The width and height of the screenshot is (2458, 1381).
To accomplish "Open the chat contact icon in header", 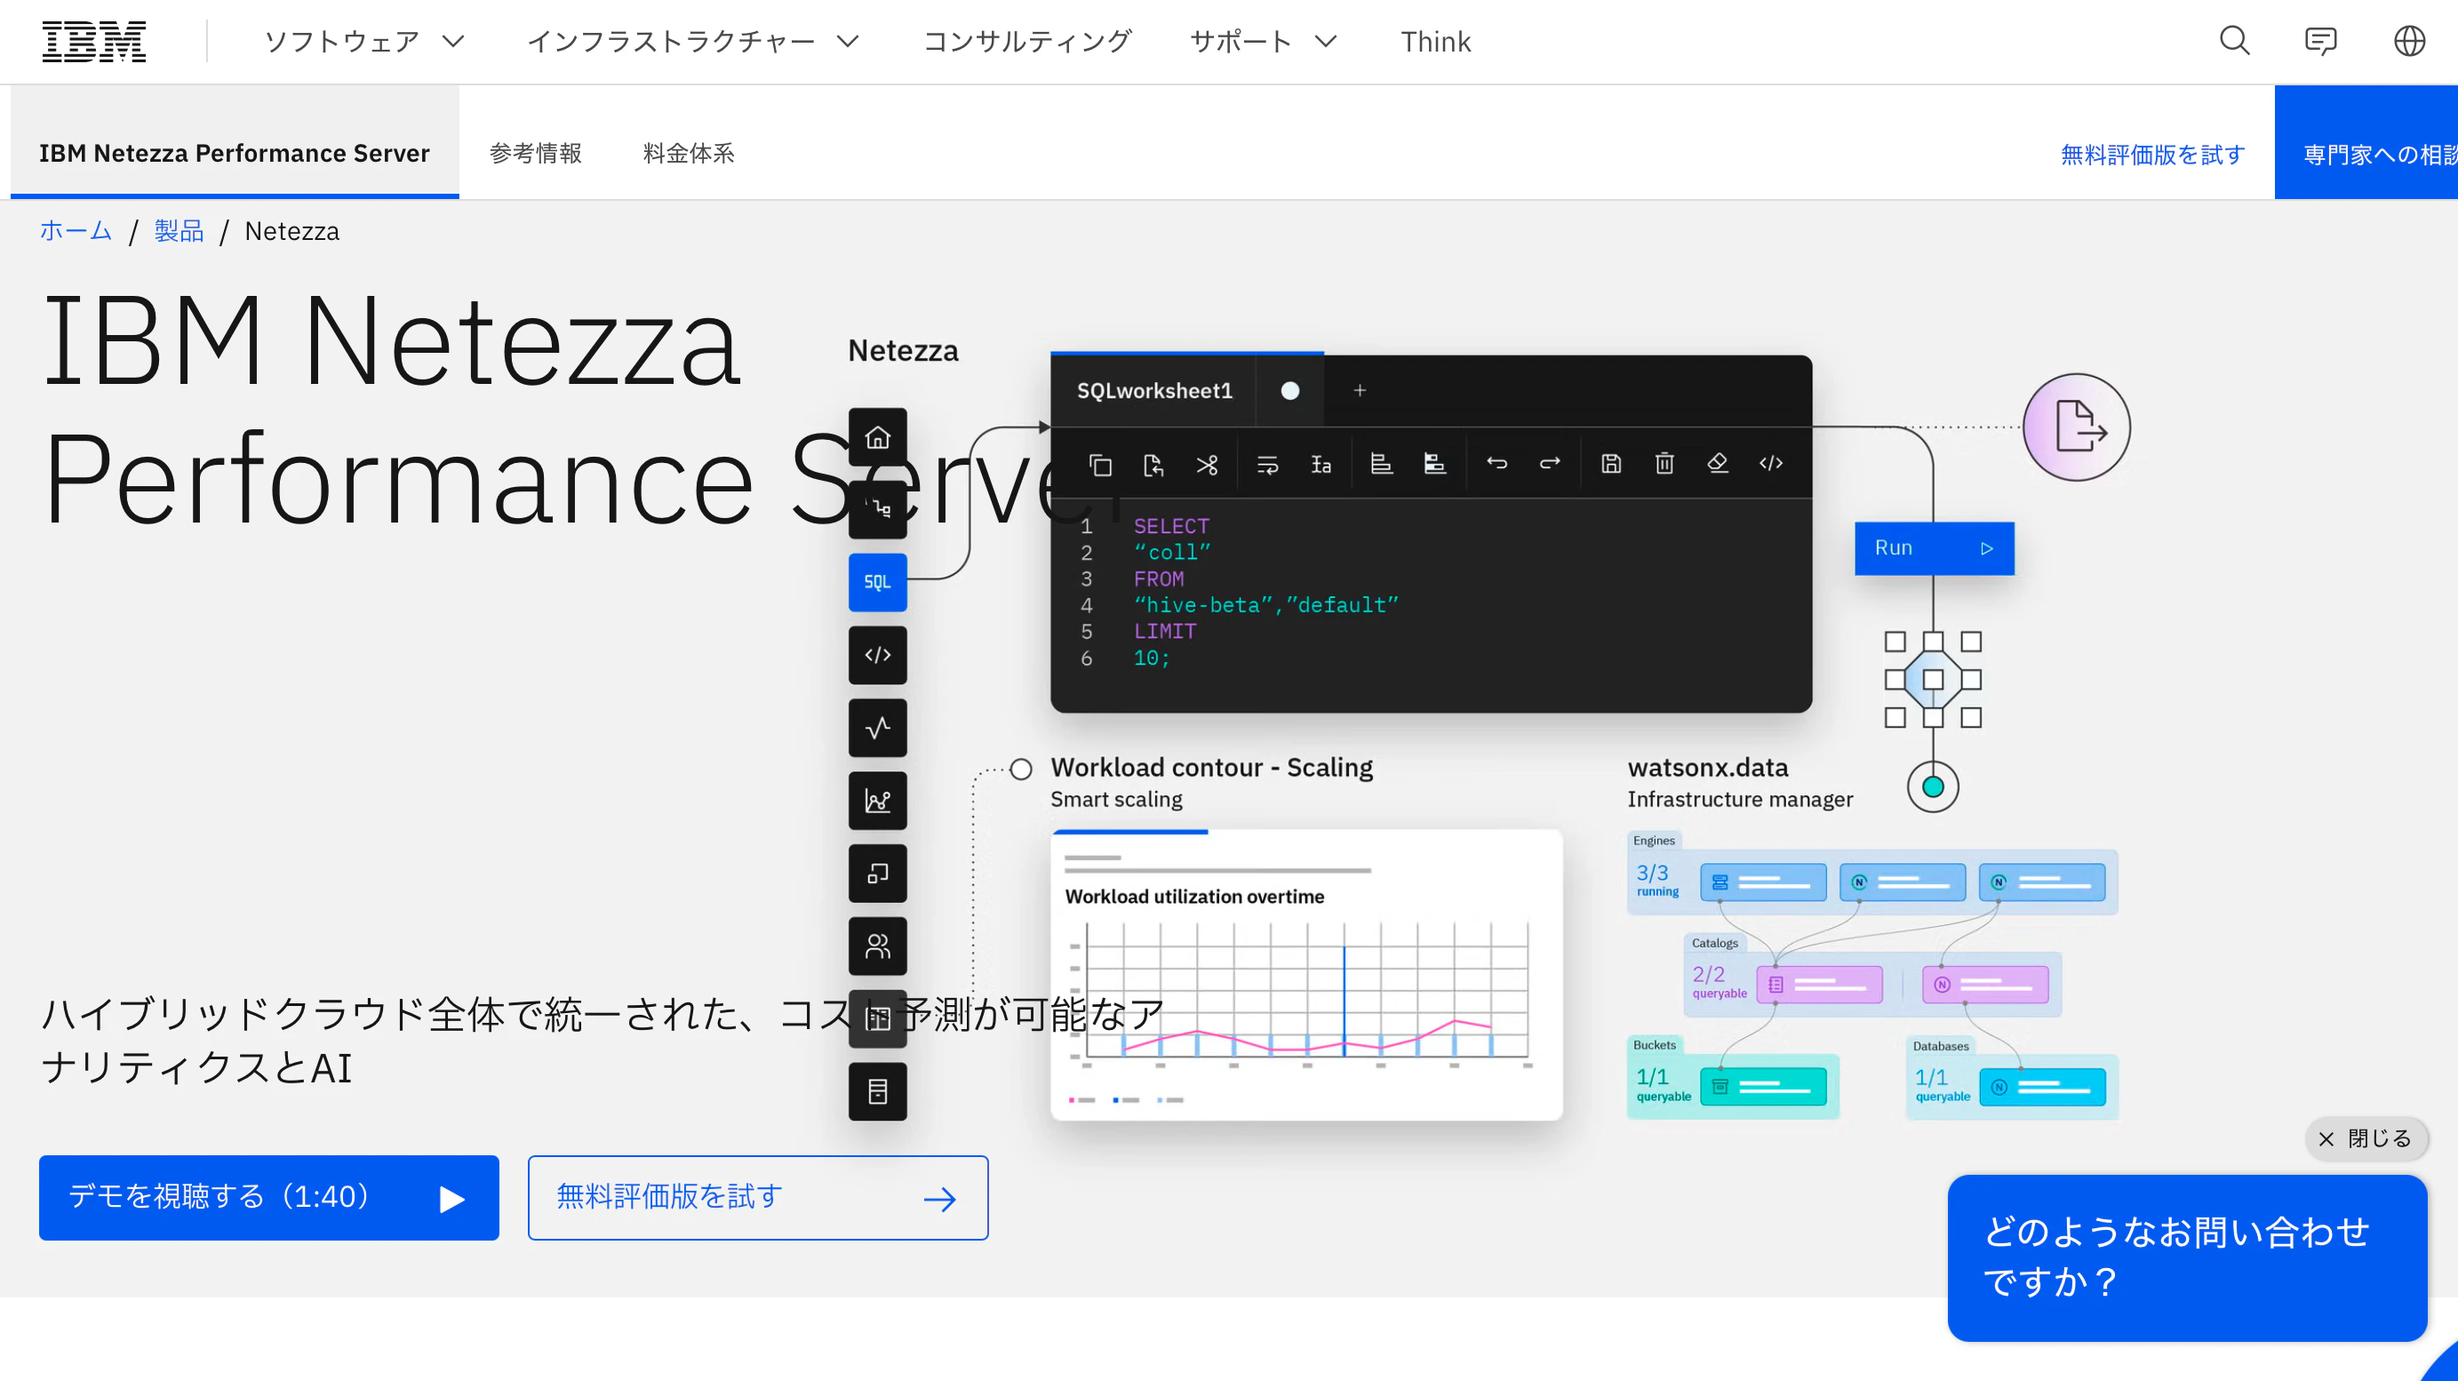I will 2319,41.
